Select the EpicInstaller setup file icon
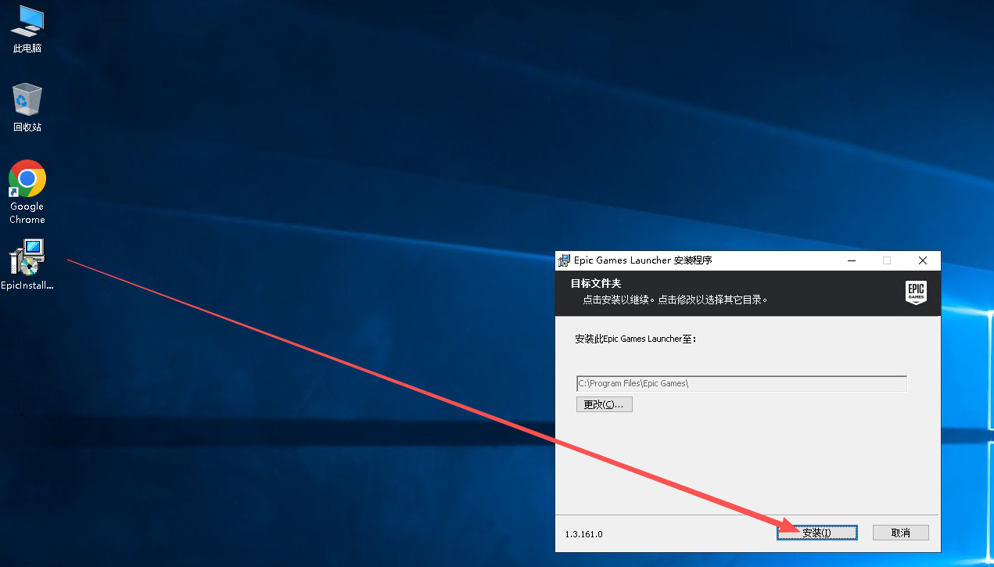Image resolution: width=994 pixels, height=567 pixels. [x=27, y=258]
